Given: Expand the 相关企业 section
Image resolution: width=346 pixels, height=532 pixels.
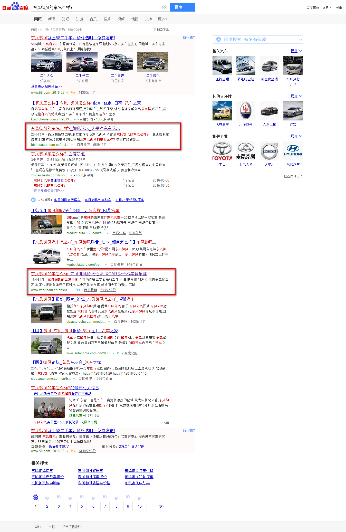Looking at the screenshot, I should coord(296,136).
